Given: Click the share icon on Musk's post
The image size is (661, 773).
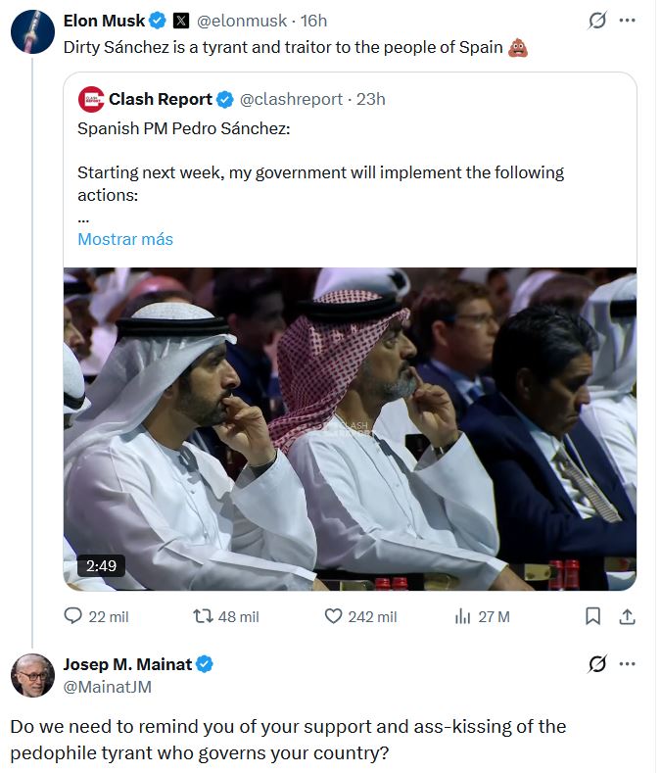Looking at the screenshot, I should [629, 616].
